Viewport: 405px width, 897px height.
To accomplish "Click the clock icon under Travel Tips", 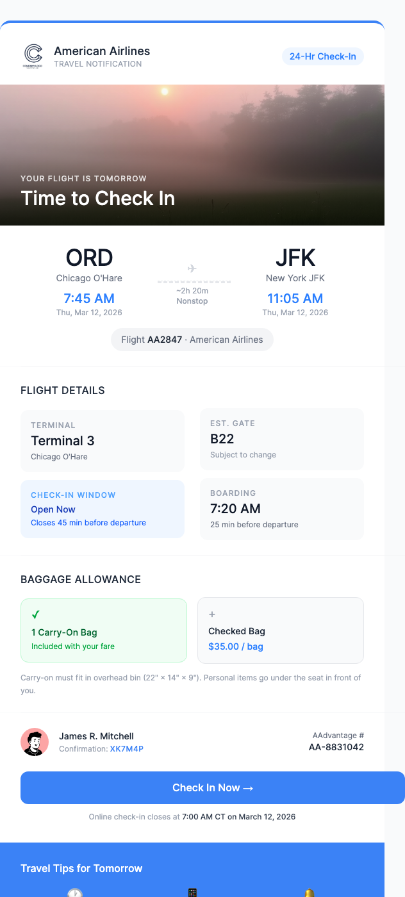I will point(75,892).
